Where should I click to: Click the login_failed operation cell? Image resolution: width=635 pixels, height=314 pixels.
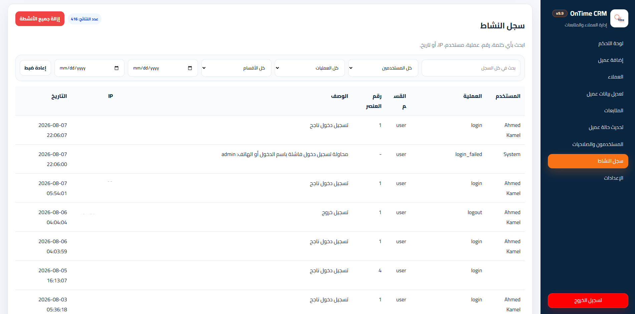468,154
